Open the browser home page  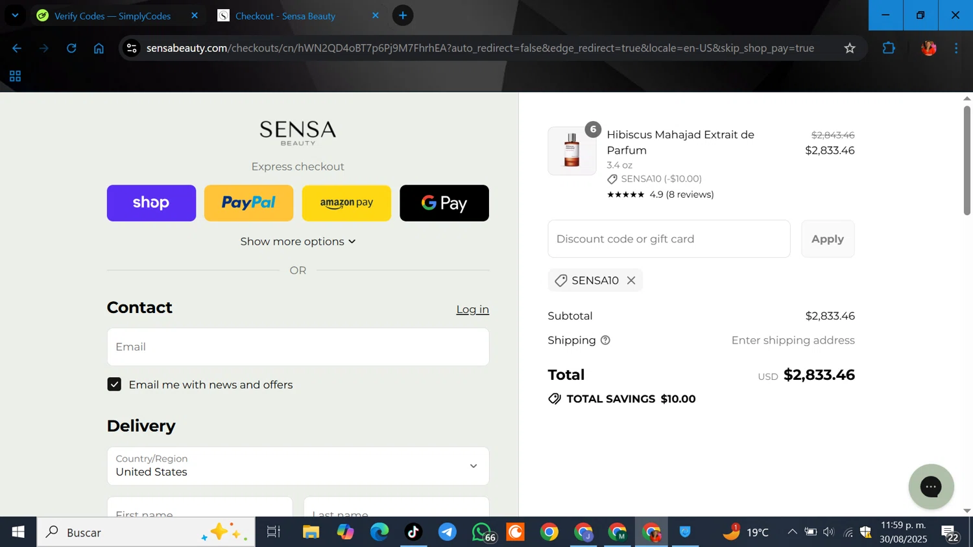[99, 48]
